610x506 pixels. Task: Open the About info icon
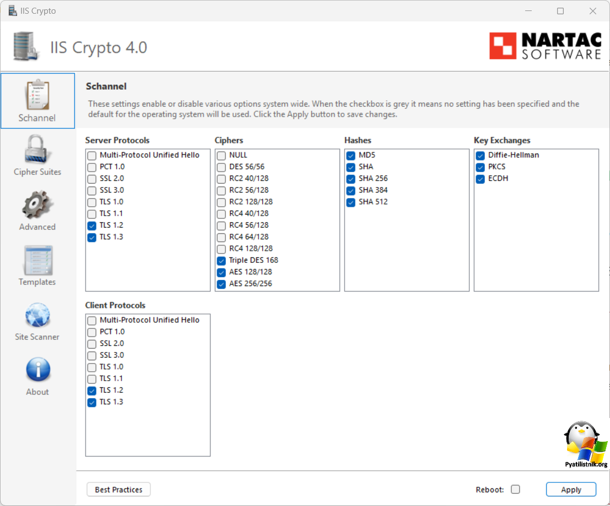click(x=37, y=370)
